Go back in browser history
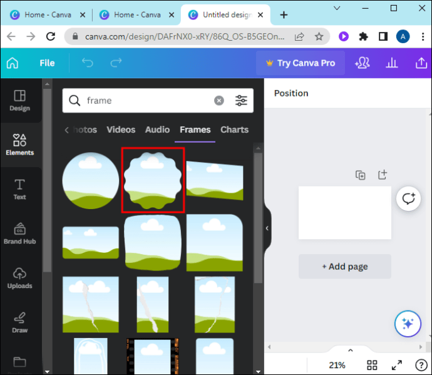The height and width of the screenshot is (375, 432). 11,36
